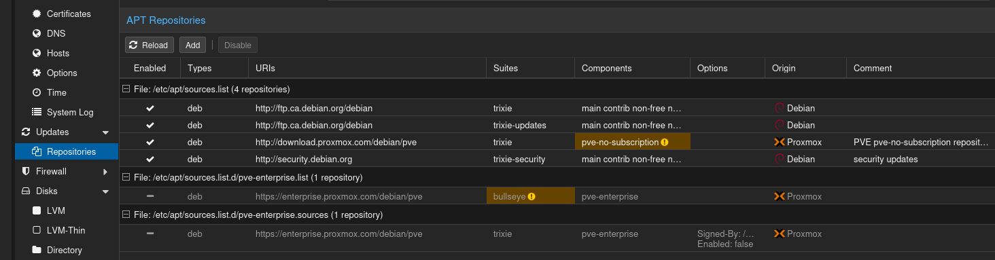The width and height of the screenshot is (995, 260).
Task: Collapse the /etc/apt/sources.list group
Action: pyautogui.click(x=126, y=89)
